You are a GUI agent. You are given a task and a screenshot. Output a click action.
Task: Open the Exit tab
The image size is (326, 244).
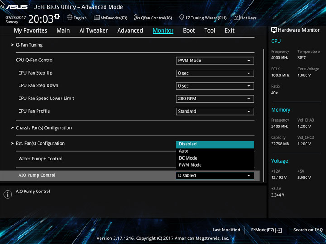coord(230,31)
